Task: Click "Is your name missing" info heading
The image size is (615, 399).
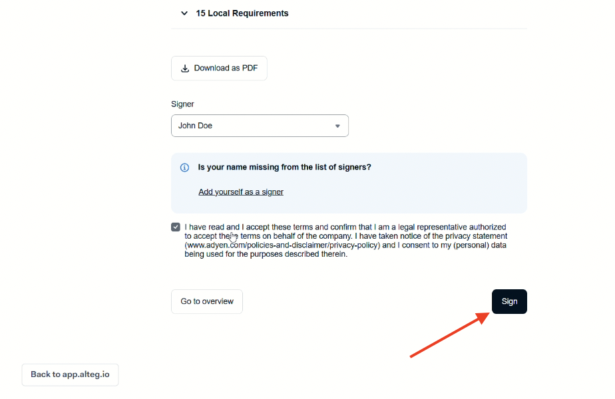Action: pos(284,167)
